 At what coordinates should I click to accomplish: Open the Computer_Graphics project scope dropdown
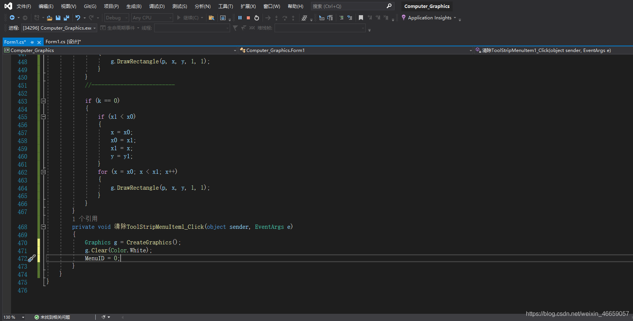pos(120,50)
